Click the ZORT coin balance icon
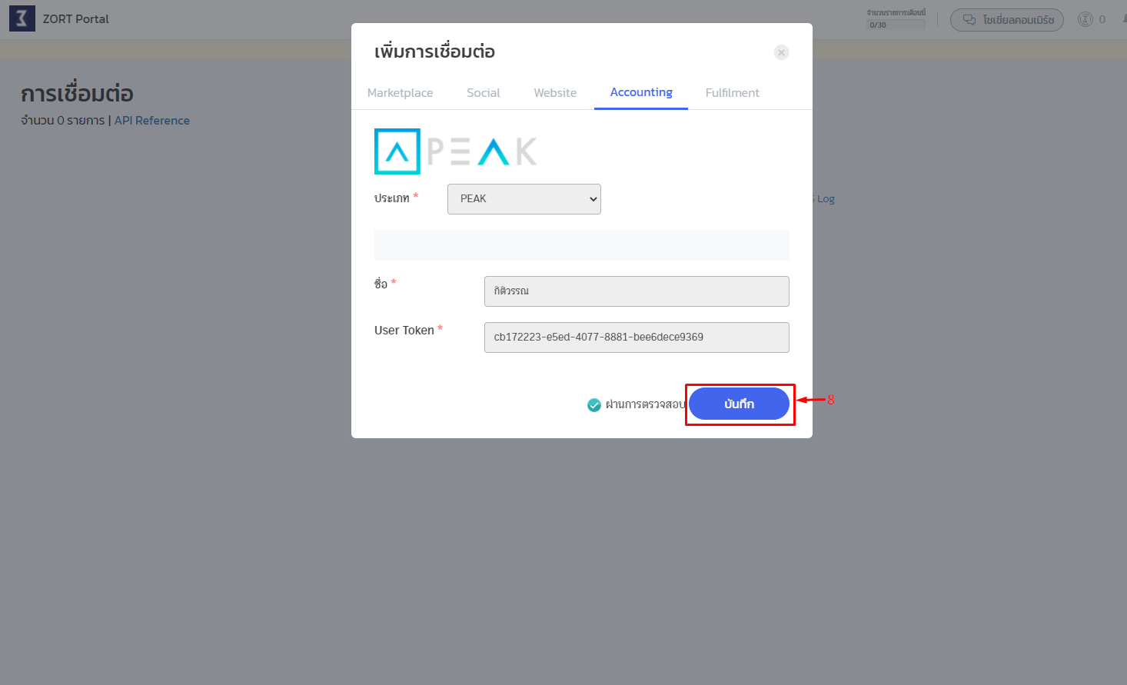Screen dimensions: 1127x685 tap(1085, 19)
